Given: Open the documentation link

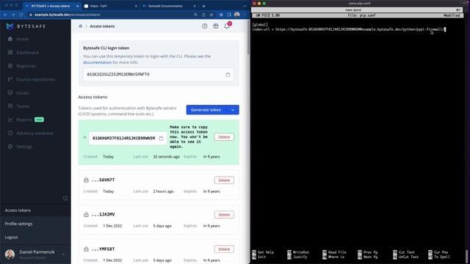Looking at the screenshot, I should pos(97,62).
